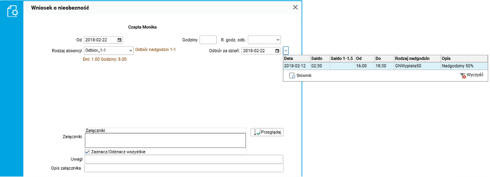Click the GNWyplata50 cell
This screenshot has height=177, width=490.
[x=417, y=65]
